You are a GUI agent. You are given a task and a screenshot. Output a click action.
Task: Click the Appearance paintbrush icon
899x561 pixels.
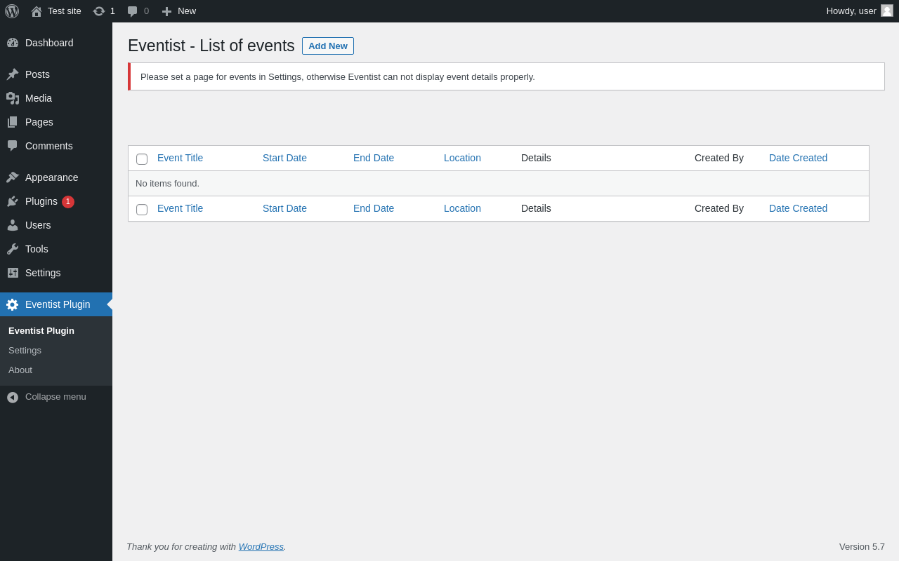tap(13, 177)
